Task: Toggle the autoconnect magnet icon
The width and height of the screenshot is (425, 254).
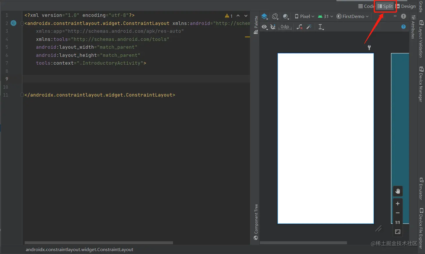Action: coord(273,27)
